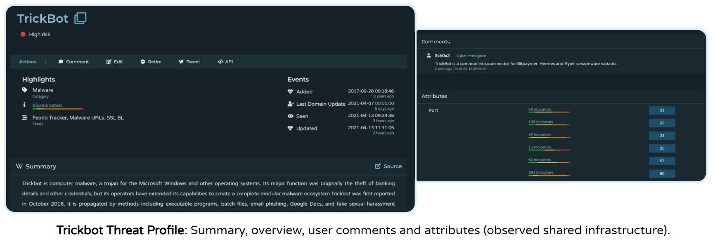This screenshot has width=715, height=242.
Task: Click the Added timestamp 2017-09-28 00:18:46
Action: (371, 91)
